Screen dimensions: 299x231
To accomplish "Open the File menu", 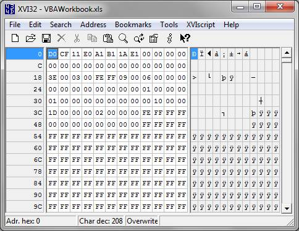I will [15, 25].
